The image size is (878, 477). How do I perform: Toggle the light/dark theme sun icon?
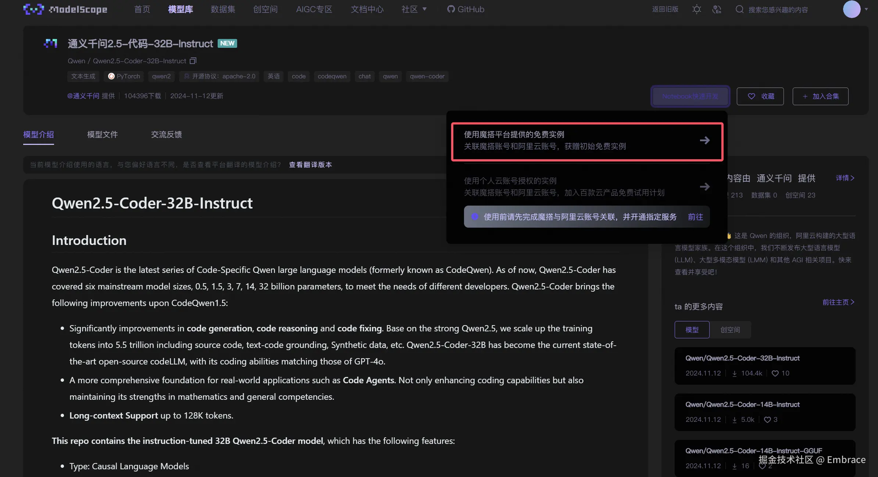tap(696, 9)
